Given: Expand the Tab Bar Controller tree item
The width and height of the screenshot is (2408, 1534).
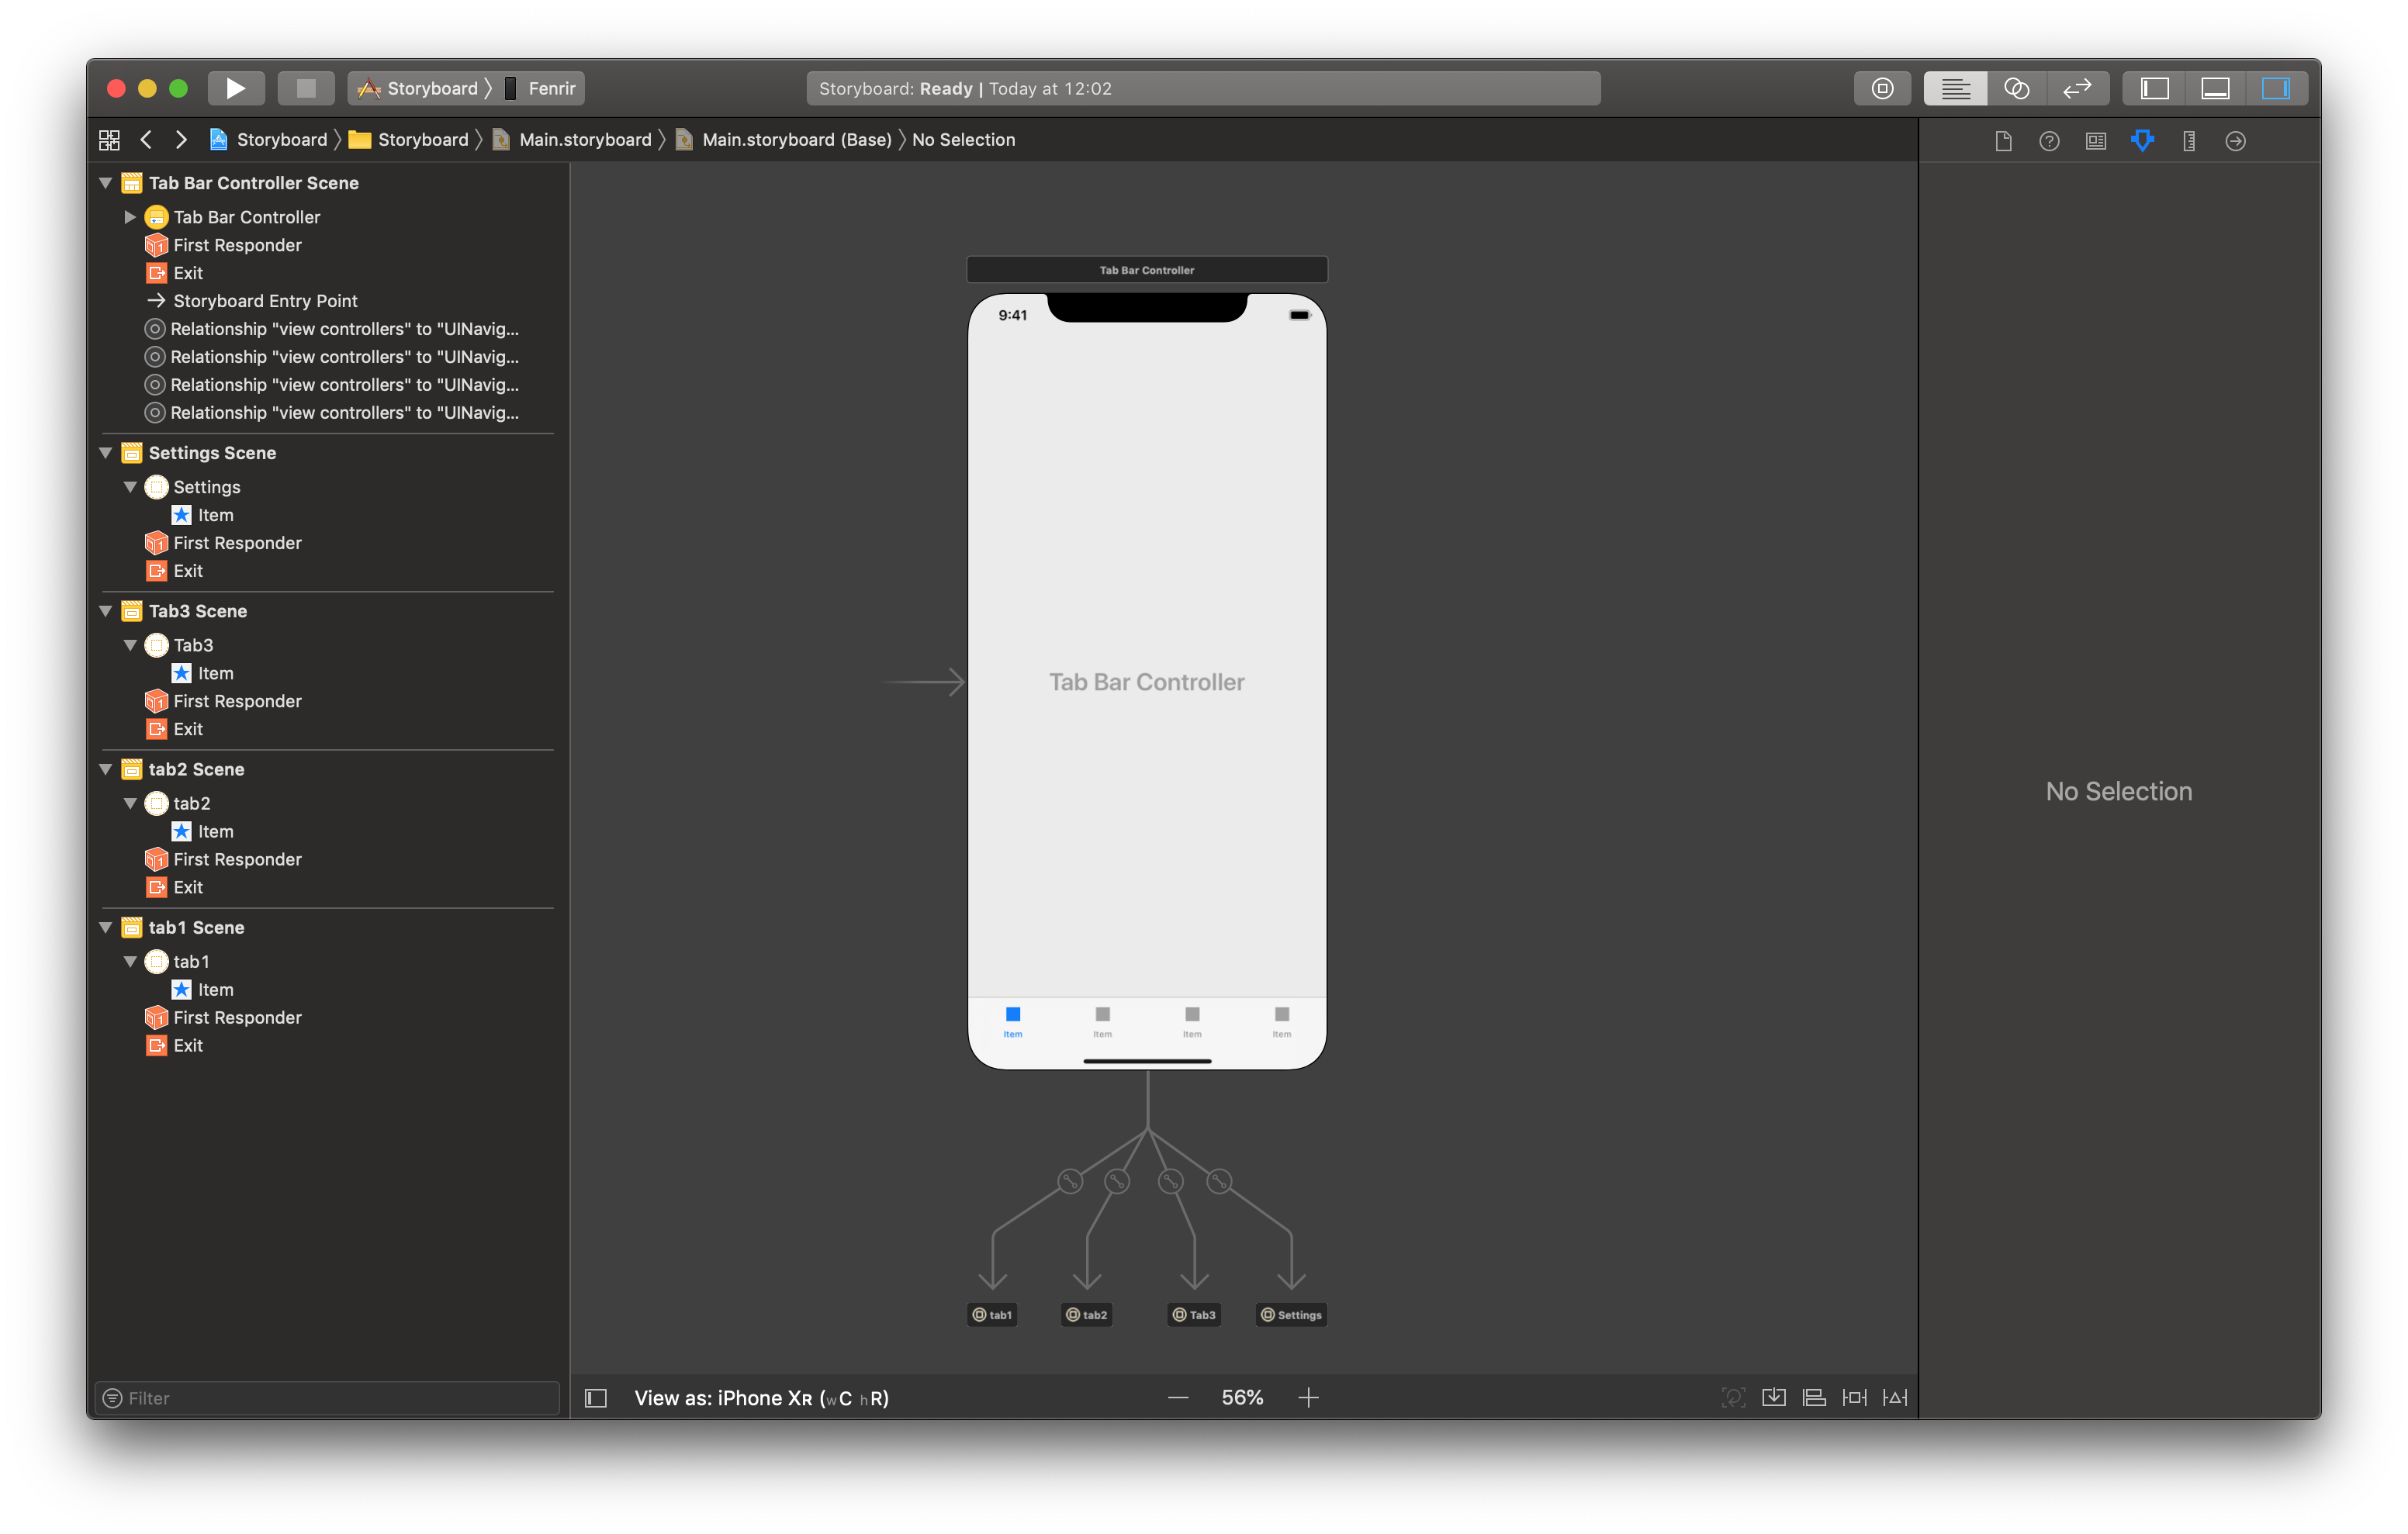Looking at the screenshot, I should [x=129, y=216].
